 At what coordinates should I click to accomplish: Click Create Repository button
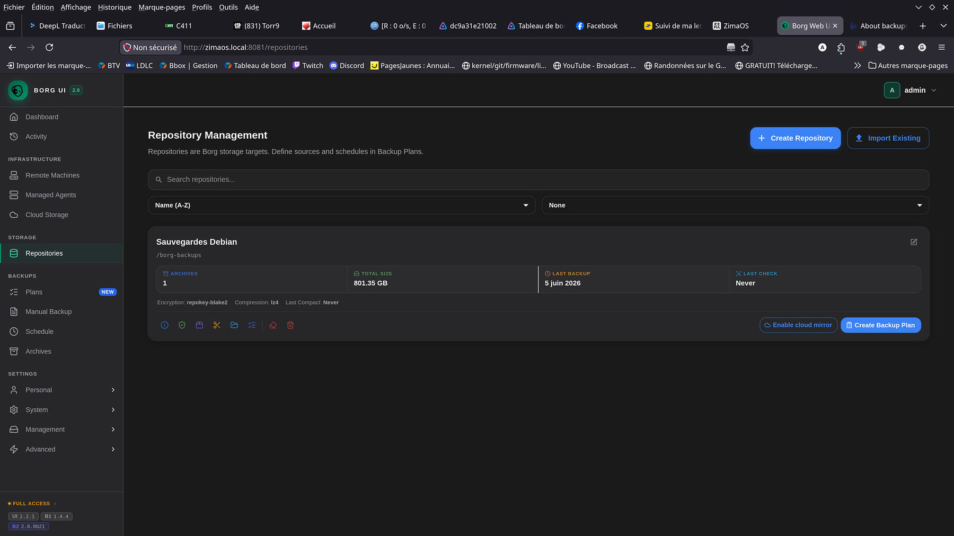pyautogui.click(x=795, y=138)
